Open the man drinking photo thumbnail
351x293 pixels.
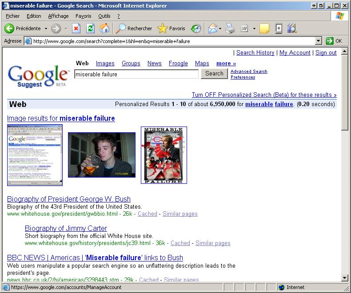pos(102,155)
